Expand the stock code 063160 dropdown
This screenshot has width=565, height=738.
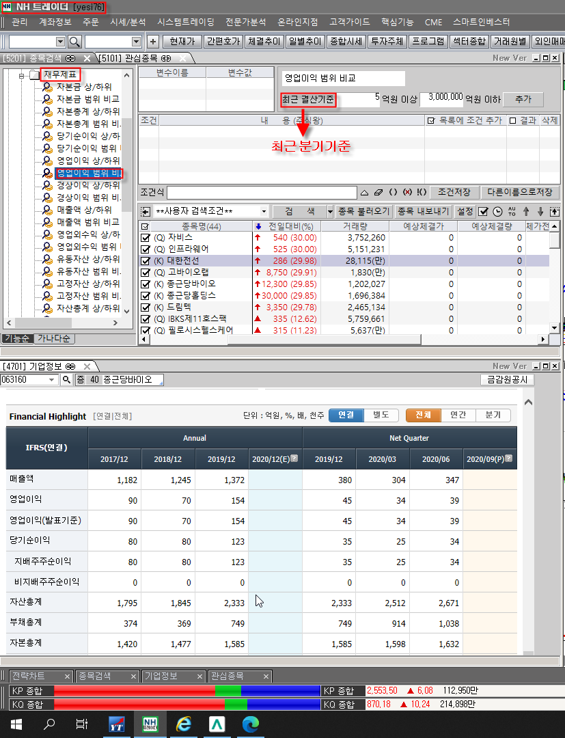tap(53, 380)
